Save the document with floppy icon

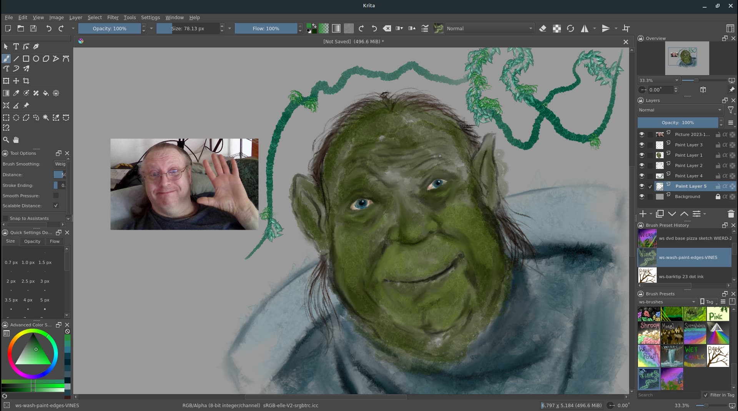click(x=33, y=28)
